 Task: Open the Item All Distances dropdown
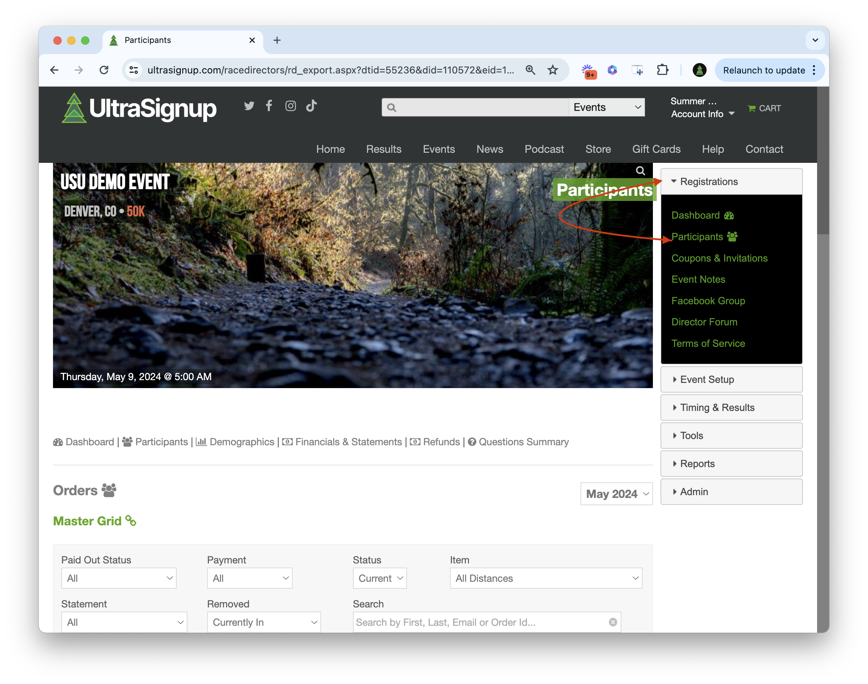click(x=546, y=578)
